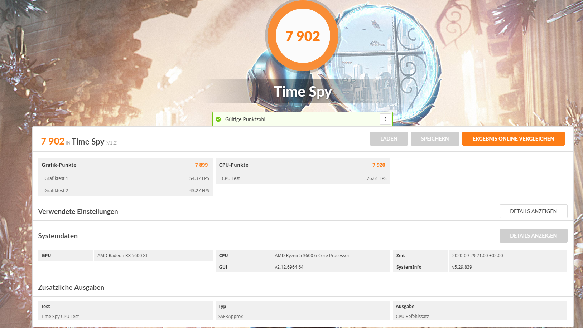Click the Zusätzliche Ausgaben heading
The image size is (583, 328).
point(71,287)
